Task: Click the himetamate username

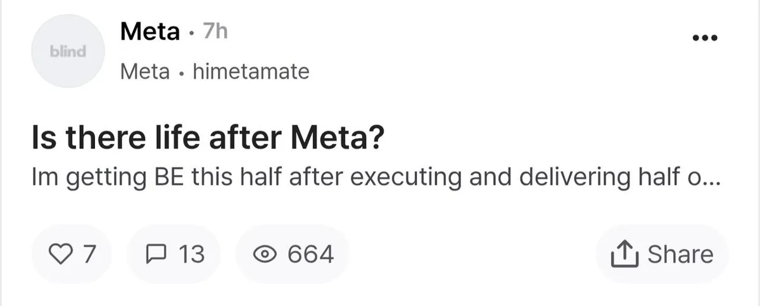Action: tap(250, 72)
